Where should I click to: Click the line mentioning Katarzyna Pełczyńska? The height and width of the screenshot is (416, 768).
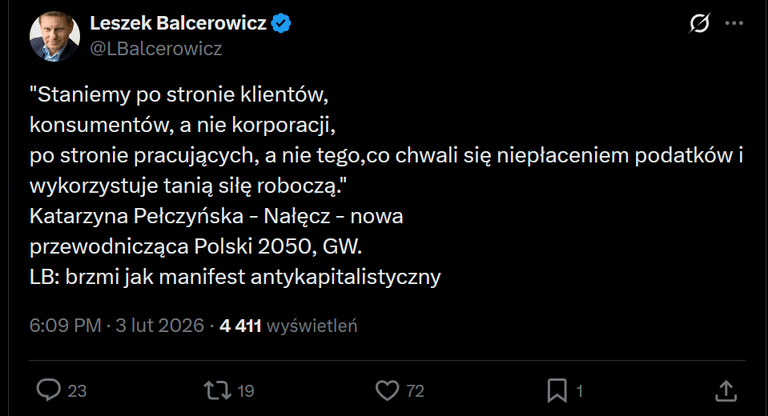(x=216, y=217)
